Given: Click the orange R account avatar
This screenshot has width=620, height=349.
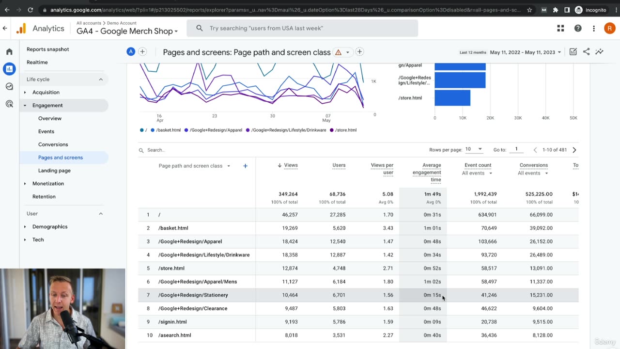Looking at the screenshot, I should click(x=610, y=29).
